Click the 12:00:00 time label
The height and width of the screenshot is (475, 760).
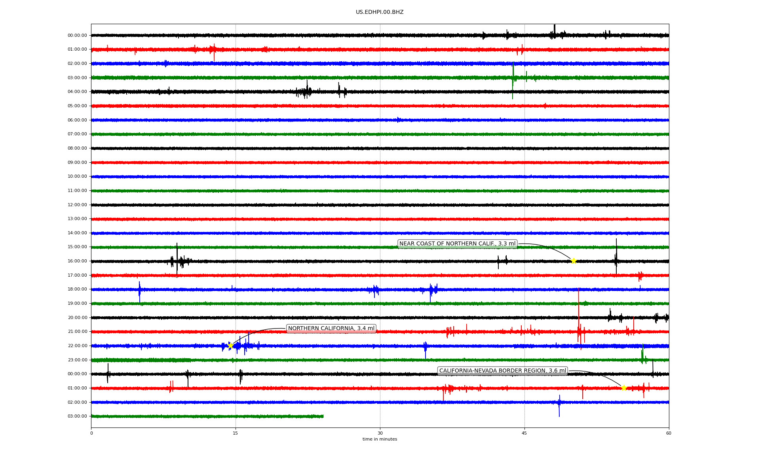(x=77, y=205)
